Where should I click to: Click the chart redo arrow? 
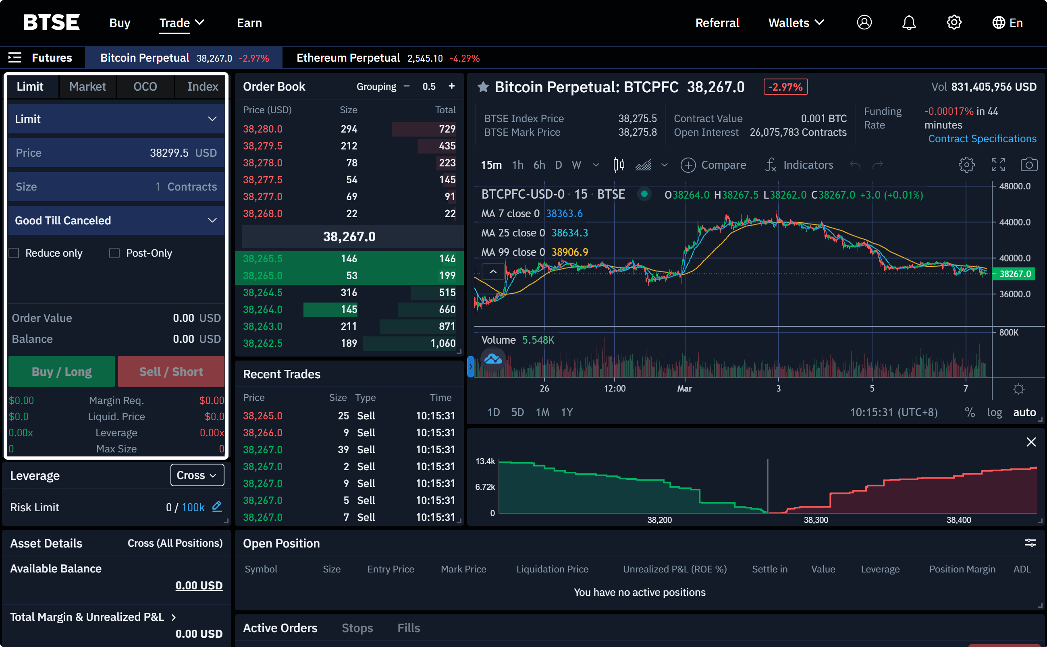(877, 165)
